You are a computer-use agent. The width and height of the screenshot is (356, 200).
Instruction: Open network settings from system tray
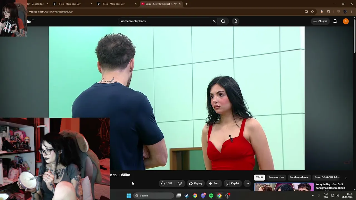click(x=333, y=196)
